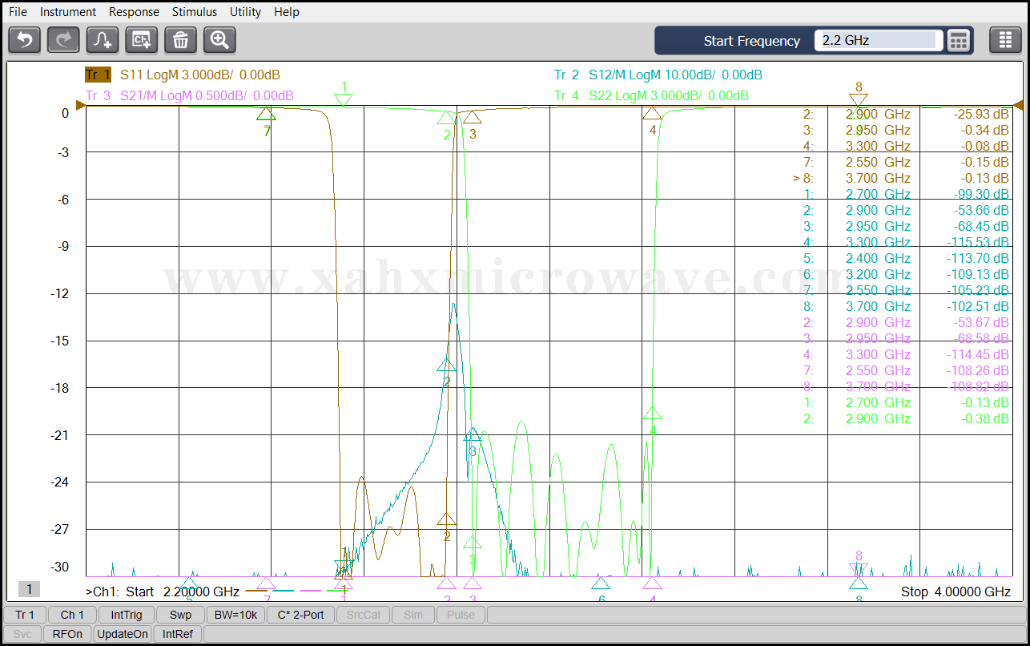The width and height of the screenshot is (1030, 646).
Task: Select window tab 1 at bottom
Action: point(29,589)
